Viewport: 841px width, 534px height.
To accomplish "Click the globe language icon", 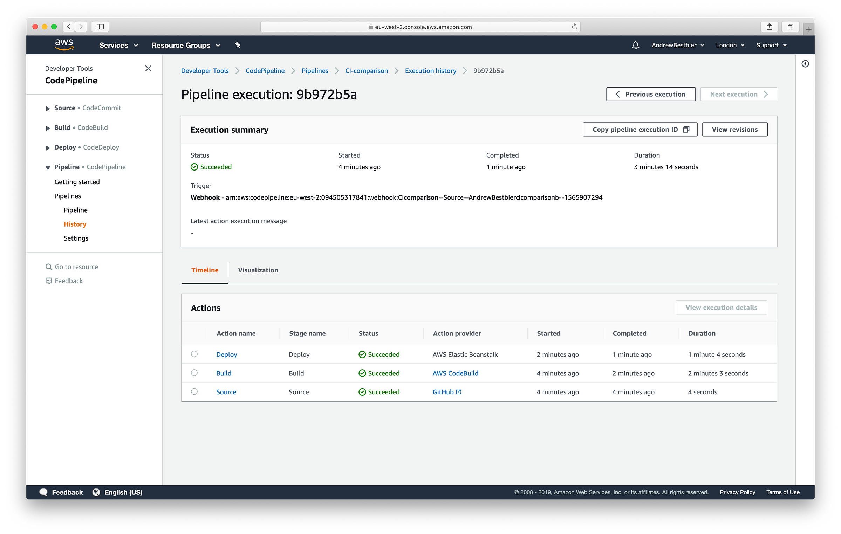I will click(x=96, y=492).
